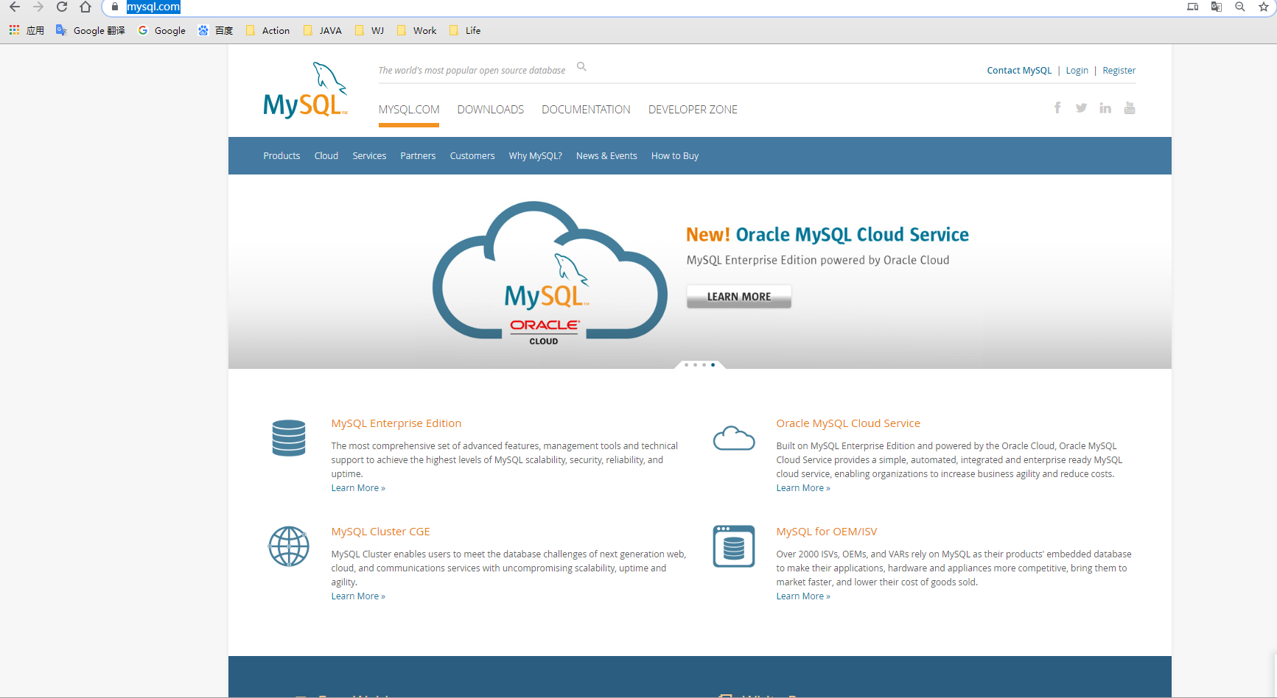Click the translate page icon in toolbar
Screen dimensions: 1277x698
click(1217, 7)
